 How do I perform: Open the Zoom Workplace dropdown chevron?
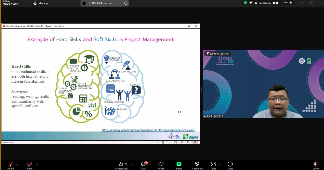26,3
